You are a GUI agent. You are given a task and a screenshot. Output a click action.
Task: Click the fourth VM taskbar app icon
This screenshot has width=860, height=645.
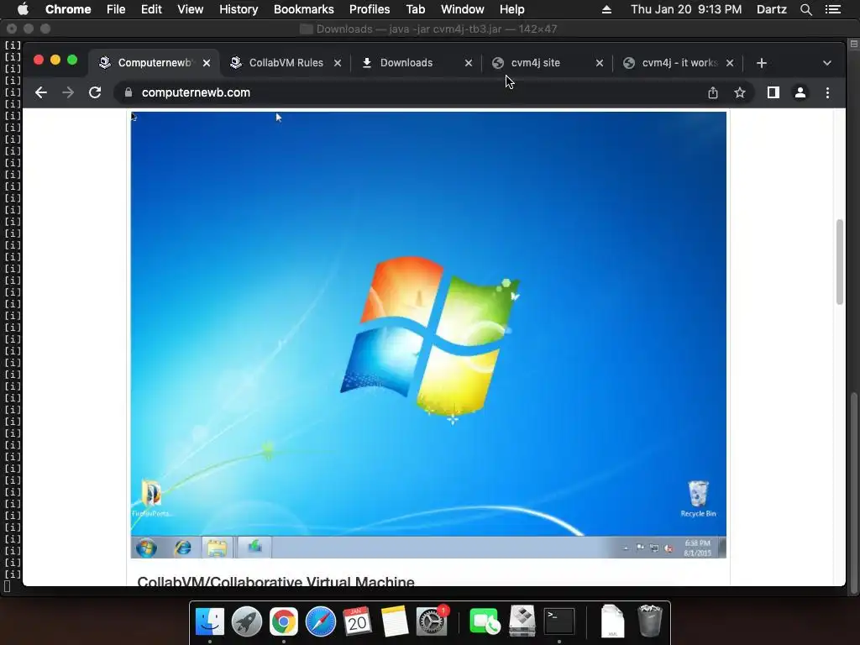tap(254, 547)
